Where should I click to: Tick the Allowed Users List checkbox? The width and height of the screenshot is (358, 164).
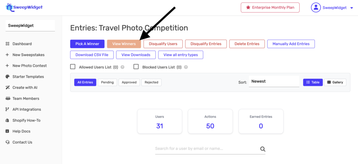pyautogui.click(x=73, y=67)
